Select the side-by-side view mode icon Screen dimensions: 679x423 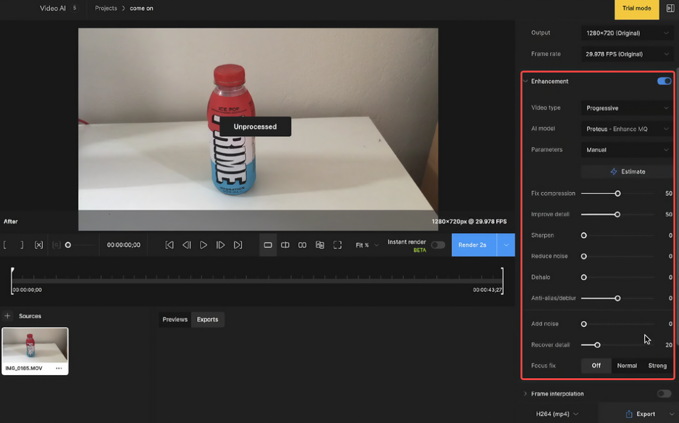click(301, 244)
